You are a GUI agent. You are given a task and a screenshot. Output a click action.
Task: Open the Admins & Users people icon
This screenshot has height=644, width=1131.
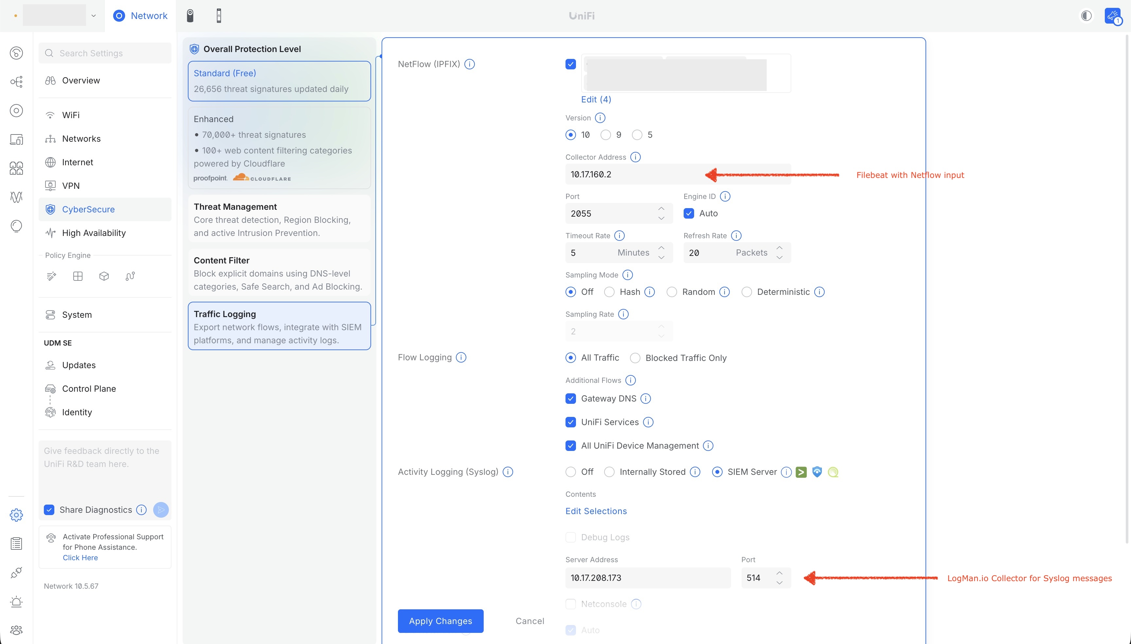(16, 630)
